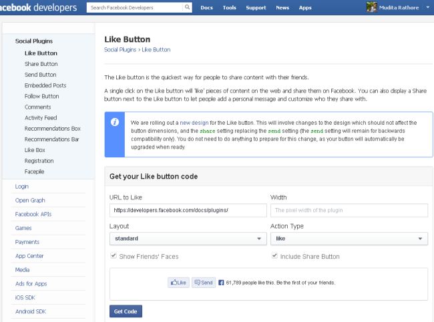
Task: Open the Tools menu
Action: [230, 8]
